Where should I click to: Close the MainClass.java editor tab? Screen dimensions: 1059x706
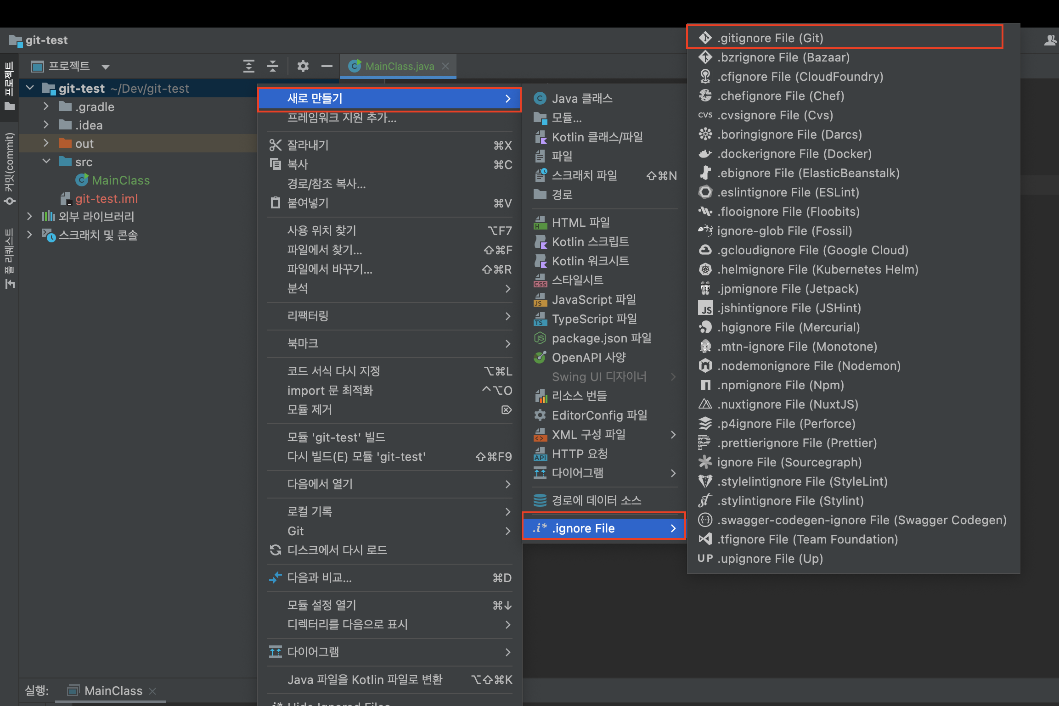[445, 66]
